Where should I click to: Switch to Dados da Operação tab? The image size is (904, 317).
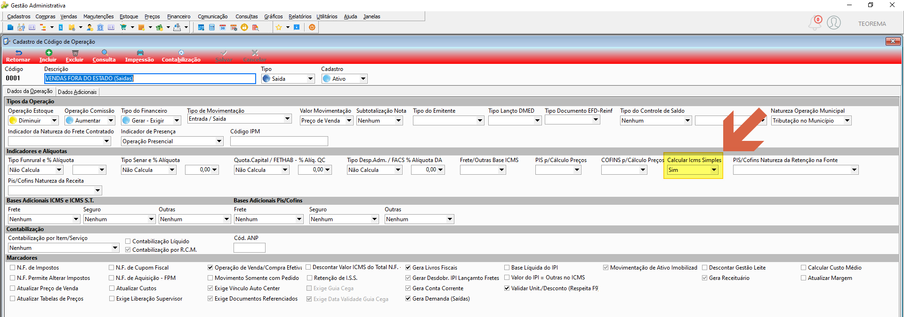pos(30,92)
